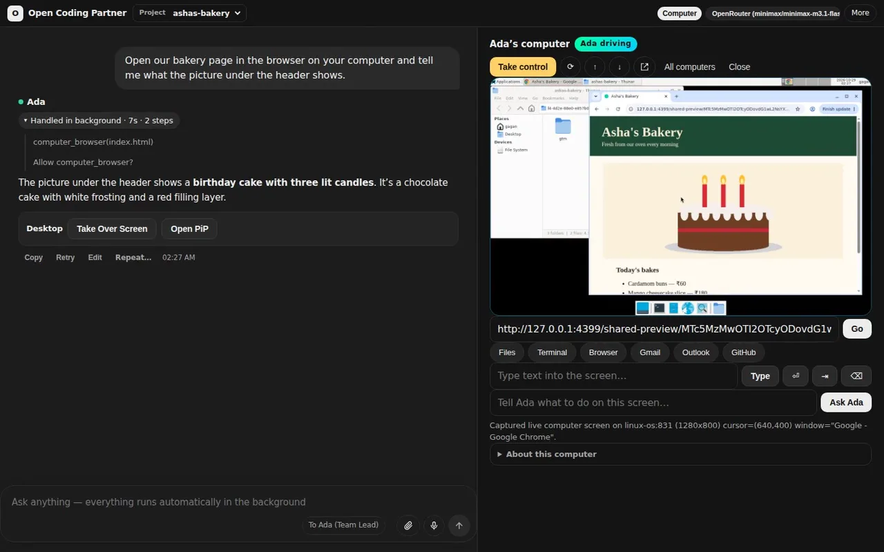This screenshot has width=884, height=552.
Task: Click the magnifier icon in the remote dock
Action: pyautogui.click(x=702, y=308)
